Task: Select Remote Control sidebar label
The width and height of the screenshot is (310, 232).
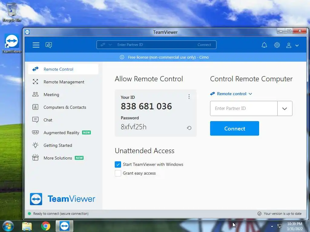Action: pyautogui.click(x=58, y=69)
